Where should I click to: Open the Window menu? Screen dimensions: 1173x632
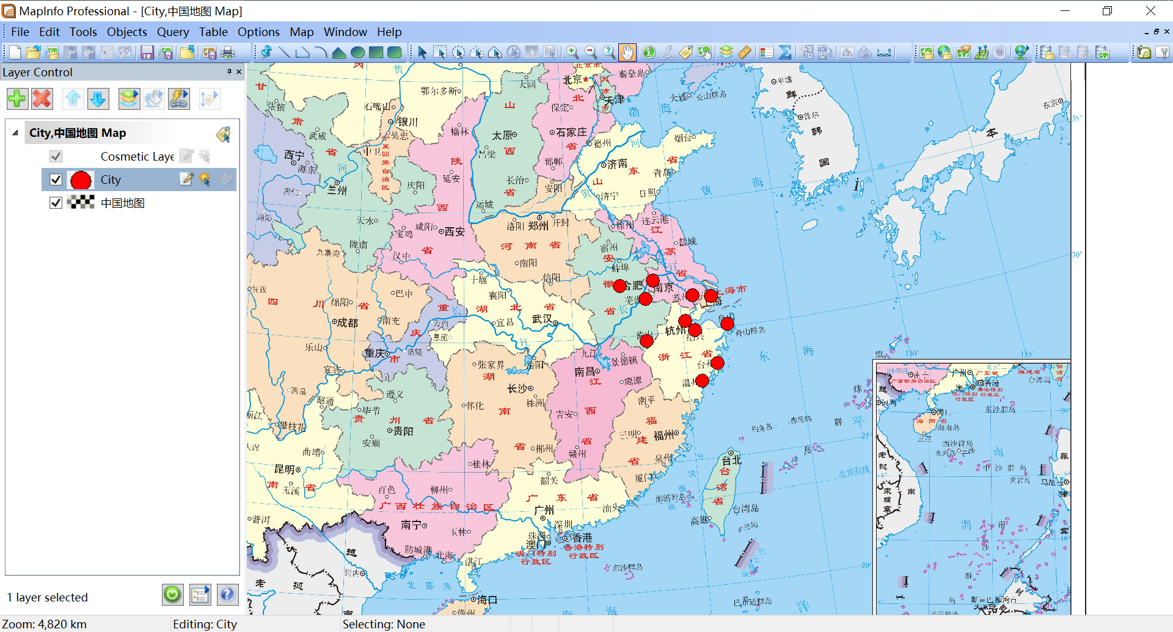pos(345,32)
